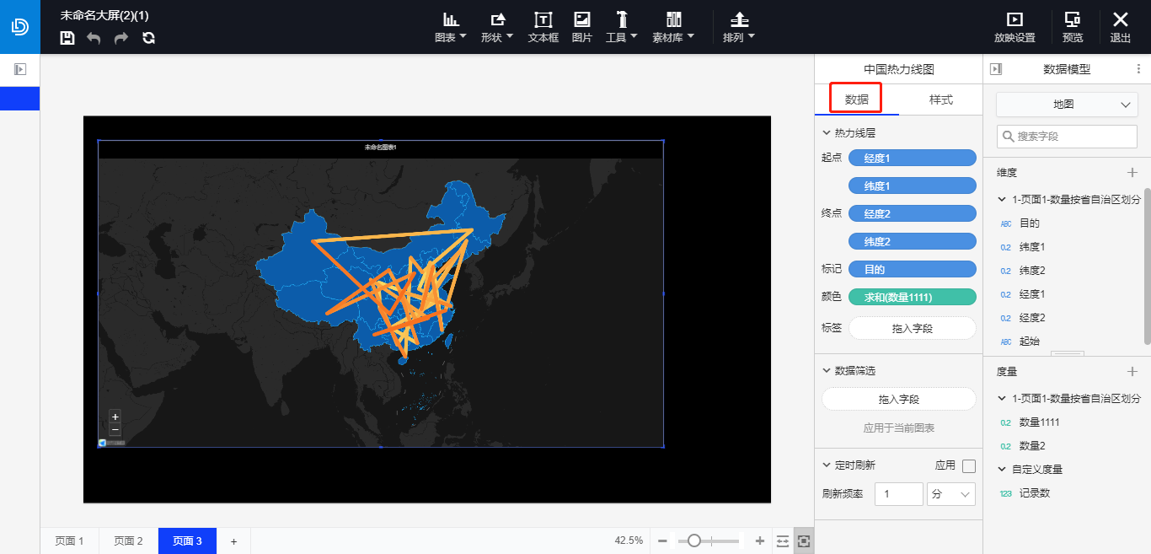Viewport: 1151px width, 554px height.
Task: Zoom in on the map with plus
Action: 115,416
